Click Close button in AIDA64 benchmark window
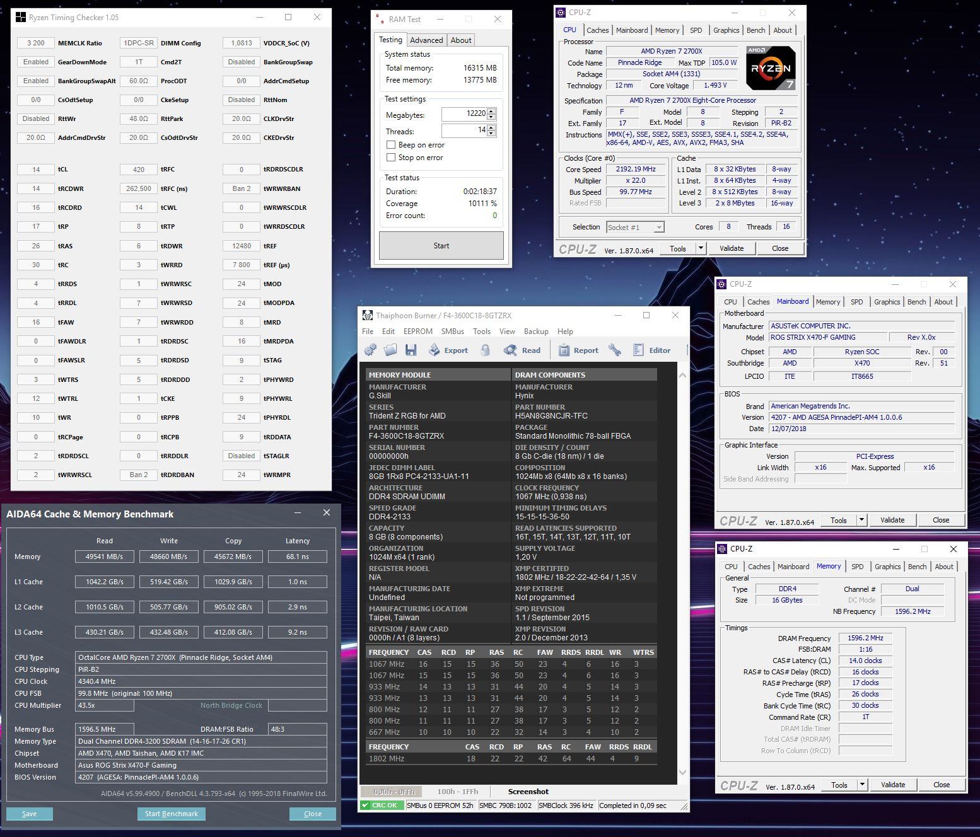This screenshot has height=837, width=980. point(313,814)
